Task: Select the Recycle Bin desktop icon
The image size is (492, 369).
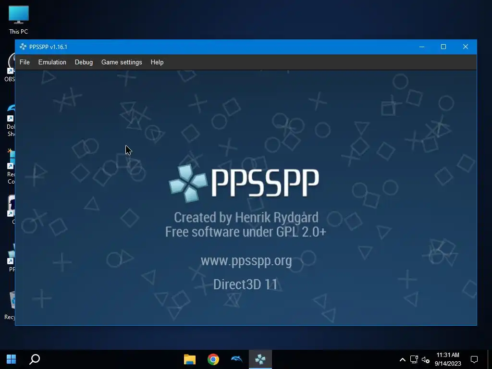Action: pyautogui.click(x=10, y=305)
